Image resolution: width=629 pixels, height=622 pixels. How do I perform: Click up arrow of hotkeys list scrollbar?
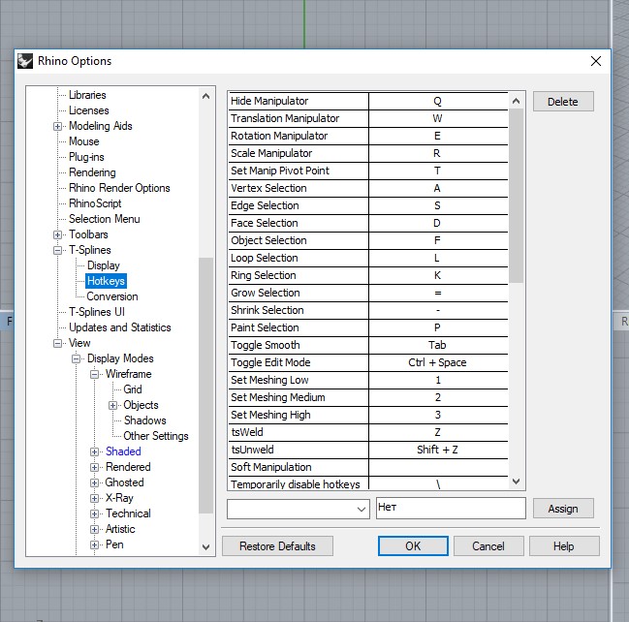point(517,101)
